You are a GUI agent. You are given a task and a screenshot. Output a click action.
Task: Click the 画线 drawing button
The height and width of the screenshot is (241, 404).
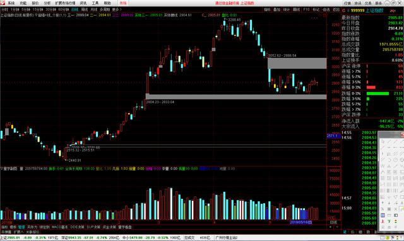[x=296, y=9]
